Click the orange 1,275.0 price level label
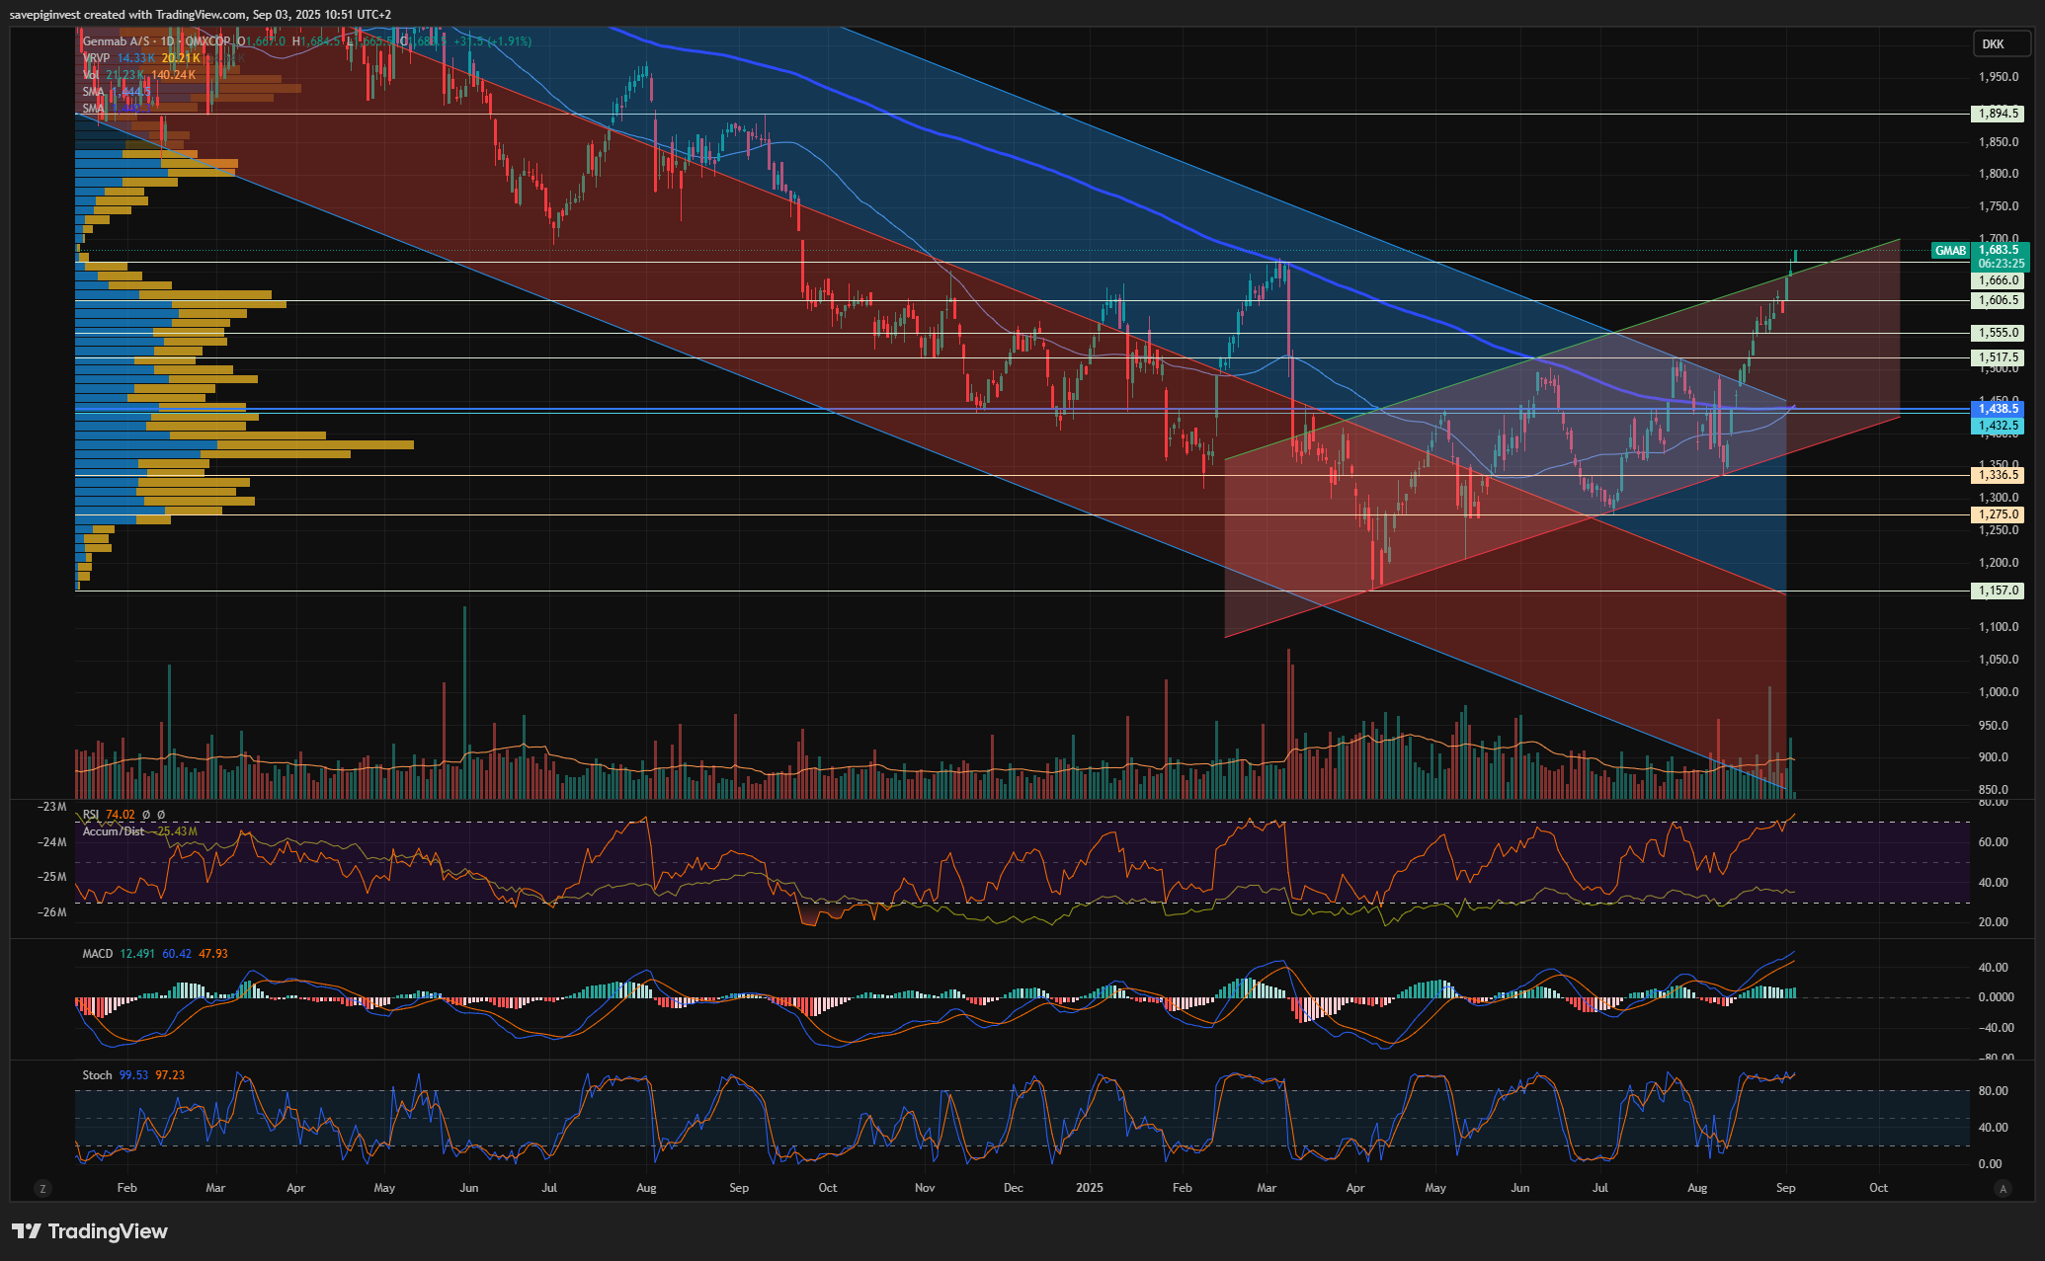Viewport: 2045px width, 1261px height. [1998, 514]
